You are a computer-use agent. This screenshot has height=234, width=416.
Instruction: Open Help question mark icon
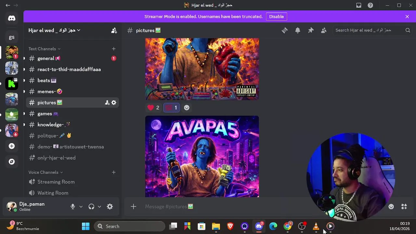370,5
